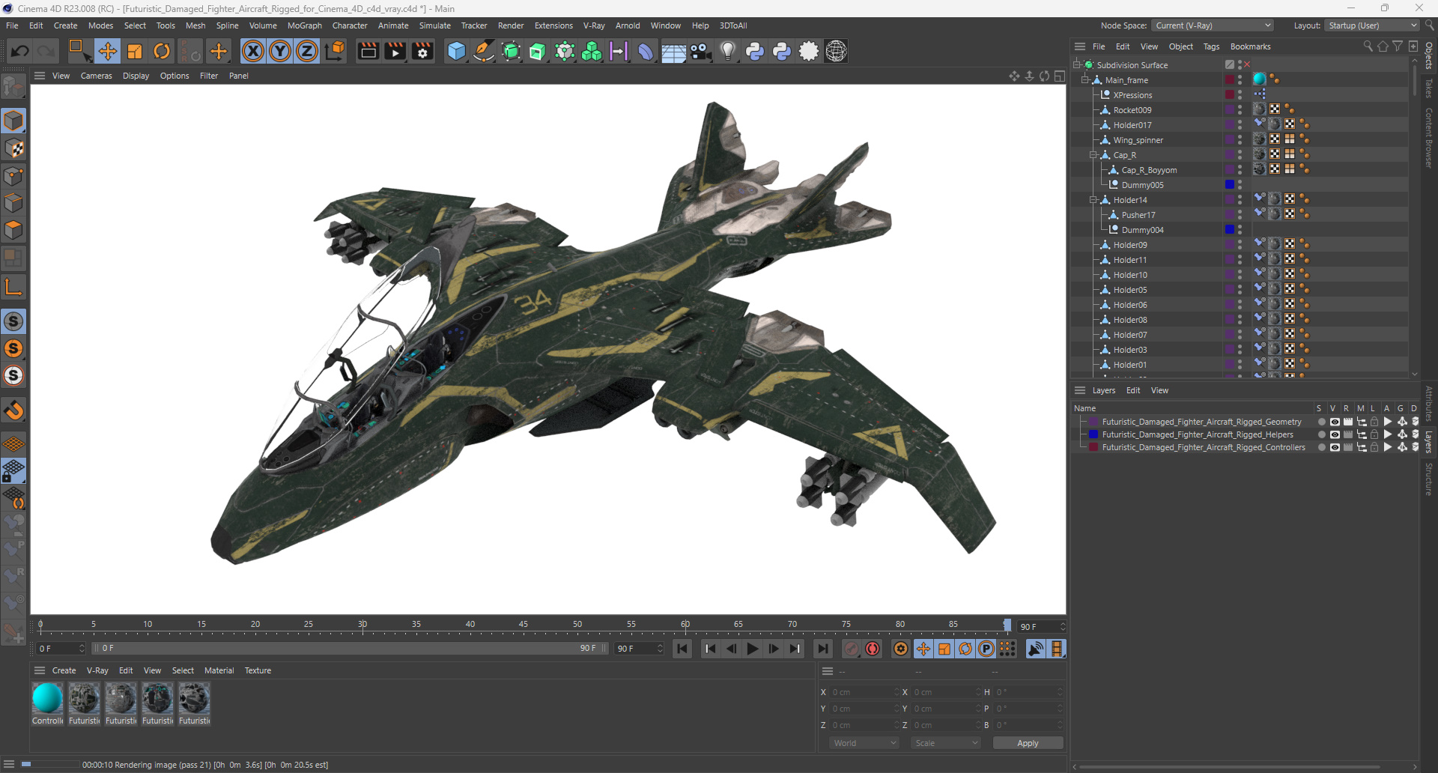
Task: Open the MoGraph menu
Action: click(x=305, y=25)
